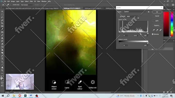Select the Move tool
This screenshot has height=98, width=175.
pos(2,12)
